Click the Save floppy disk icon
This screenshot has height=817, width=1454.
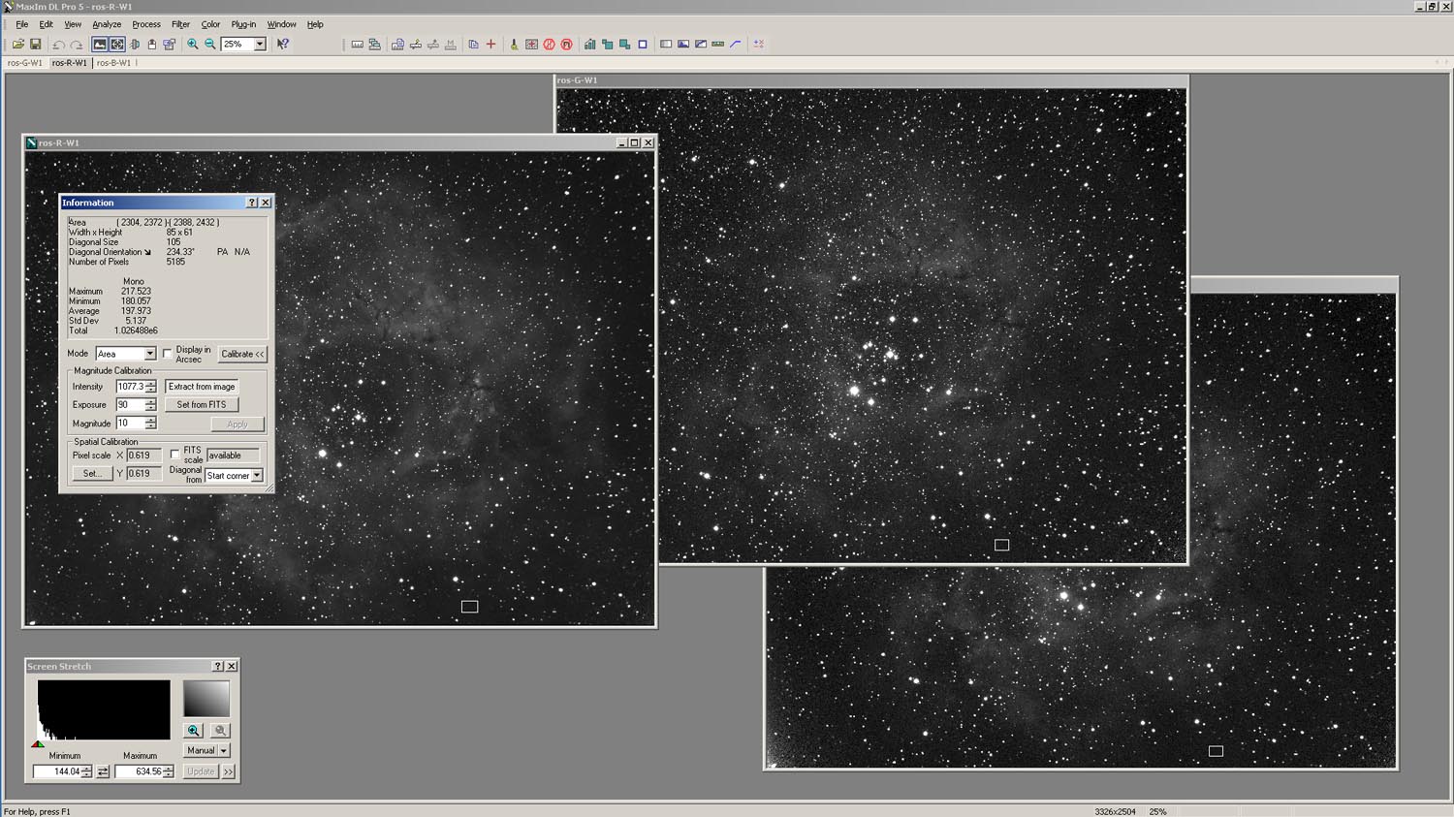36,45
